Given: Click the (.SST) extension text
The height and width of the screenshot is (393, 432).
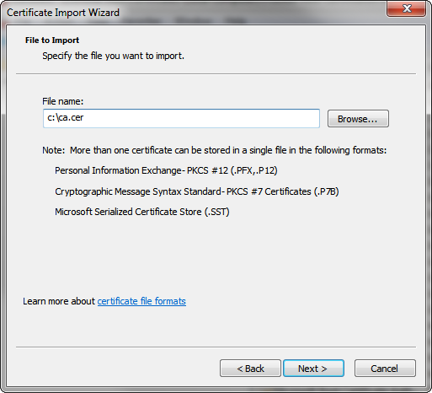Looking at the screenshot, I should [216, 212].
